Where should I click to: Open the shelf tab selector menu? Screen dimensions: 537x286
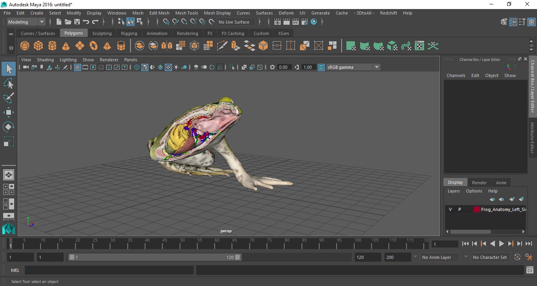pos(11,34)
